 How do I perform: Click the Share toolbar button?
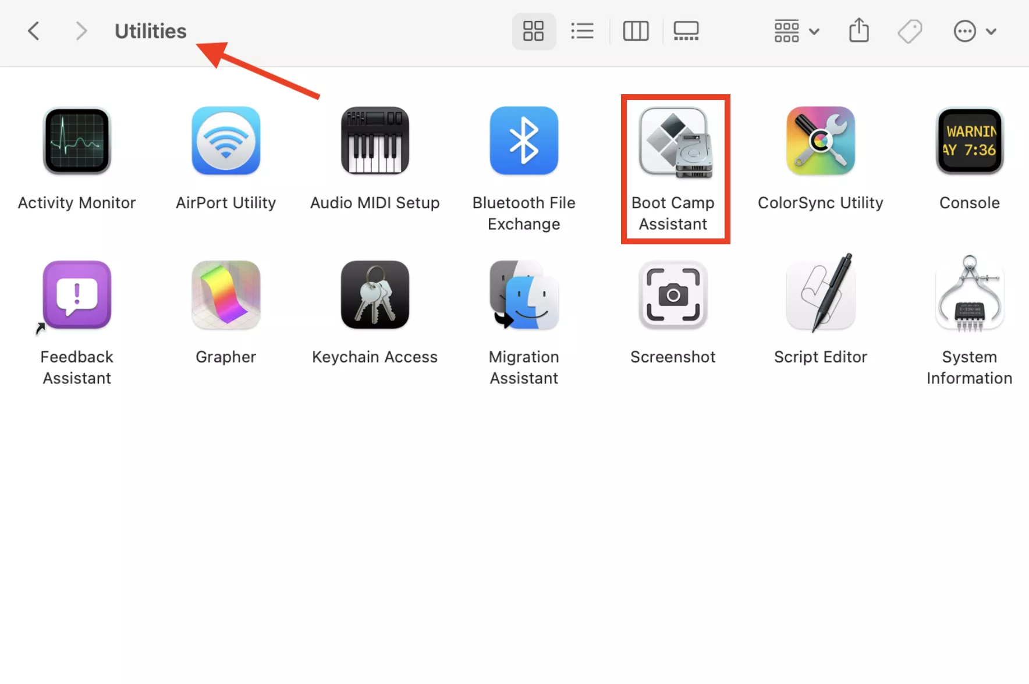(x=859, y=30)
